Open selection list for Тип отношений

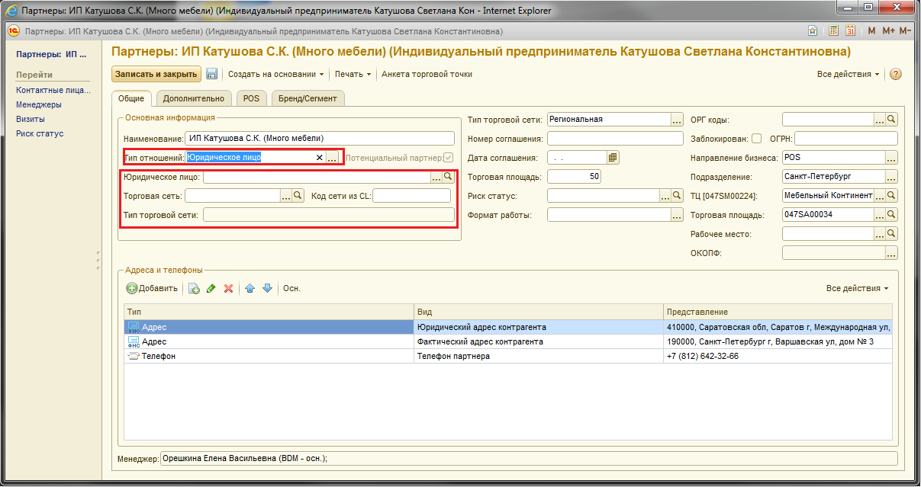(x=332, y=158)
